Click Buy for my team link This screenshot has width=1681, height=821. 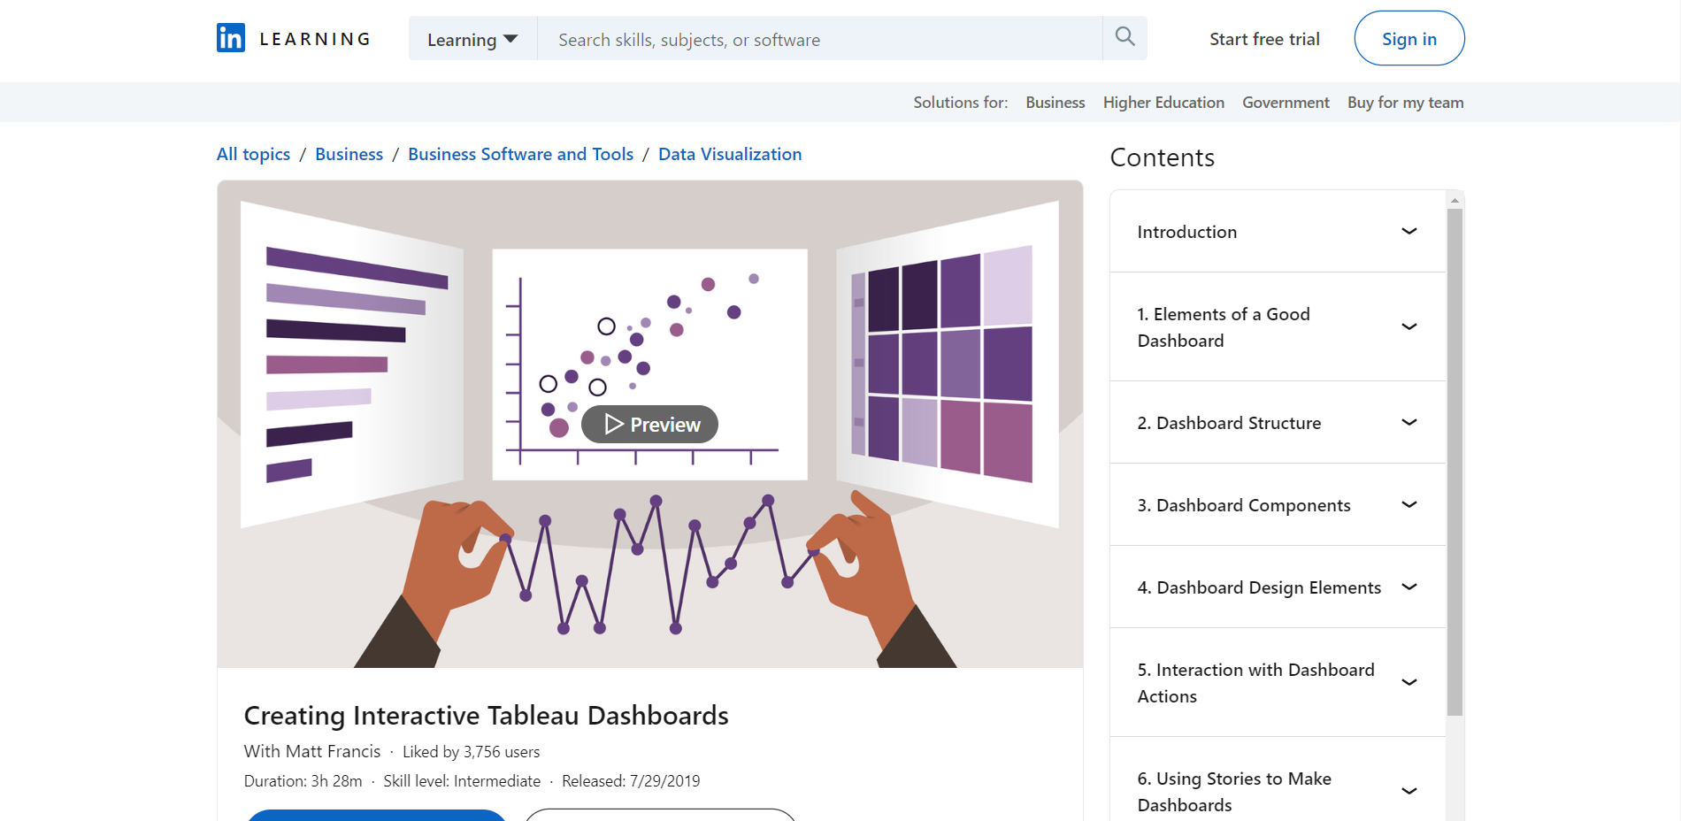[x=1405, y=103]
